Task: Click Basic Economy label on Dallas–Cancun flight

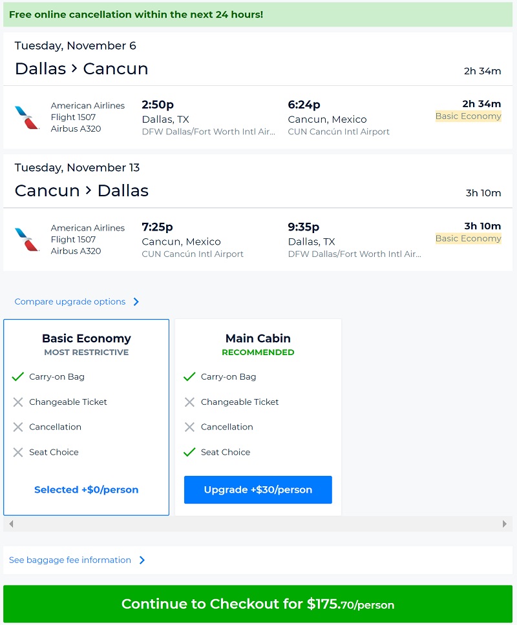Action: (x=468, y=116)
